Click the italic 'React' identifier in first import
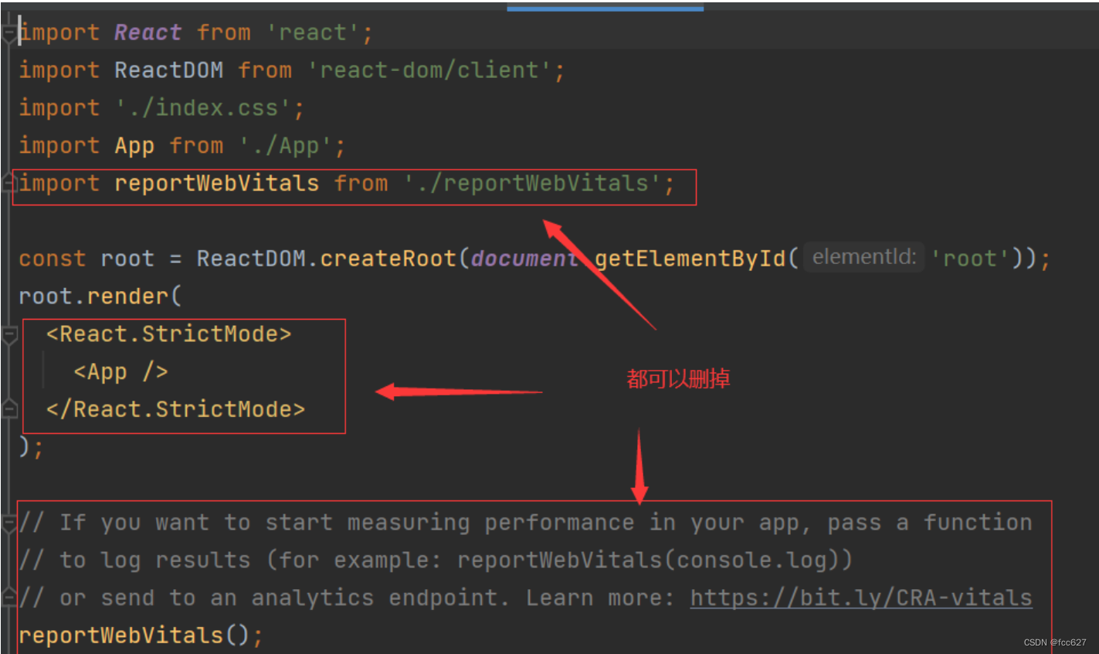 click(x=148, y=32)
